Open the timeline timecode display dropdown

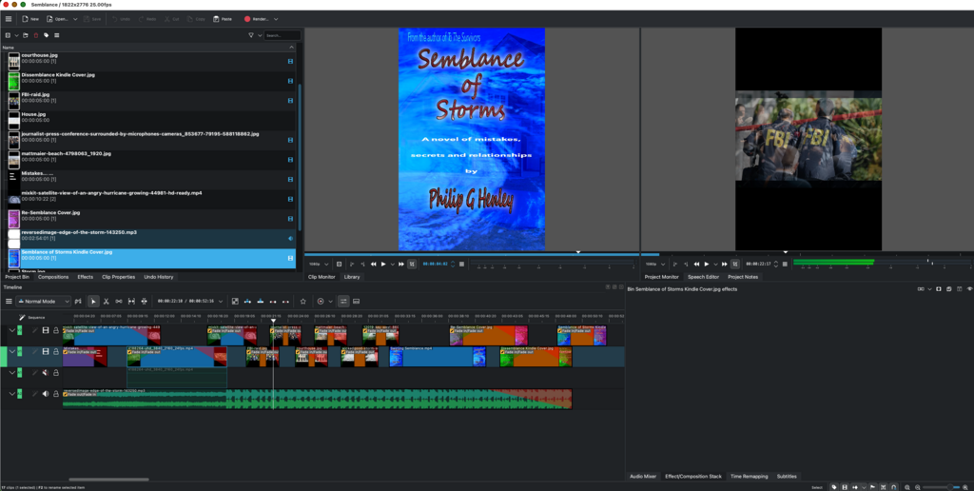tap(220, 302)
